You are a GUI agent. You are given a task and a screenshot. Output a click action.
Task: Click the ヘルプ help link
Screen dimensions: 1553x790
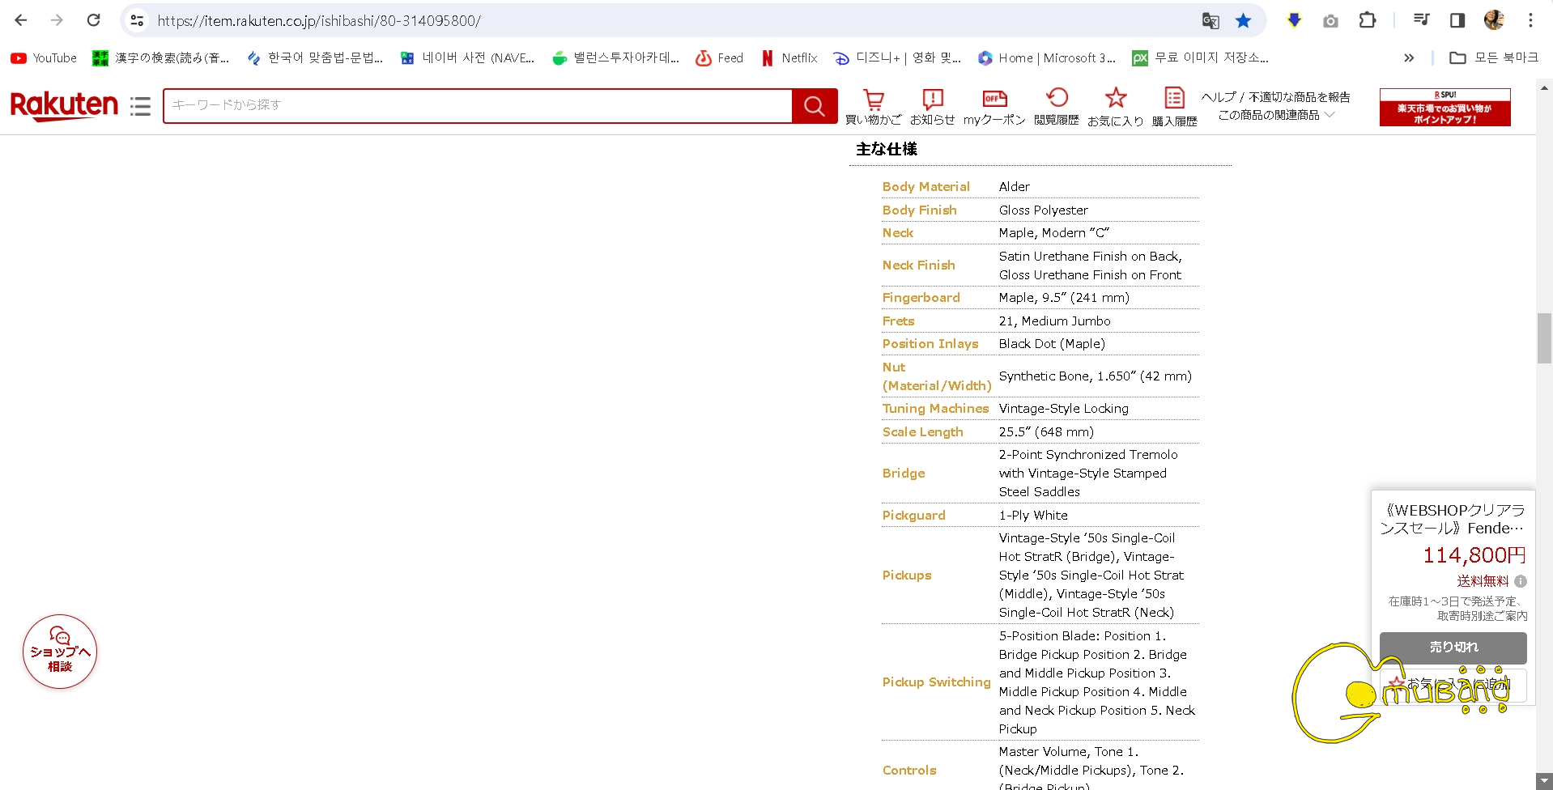click(x=1219, y=97)
